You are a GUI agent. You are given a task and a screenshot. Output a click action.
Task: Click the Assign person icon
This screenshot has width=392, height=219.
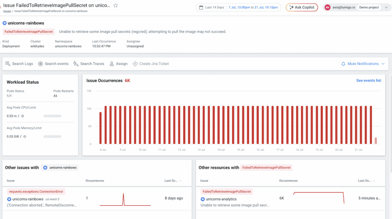112,64
